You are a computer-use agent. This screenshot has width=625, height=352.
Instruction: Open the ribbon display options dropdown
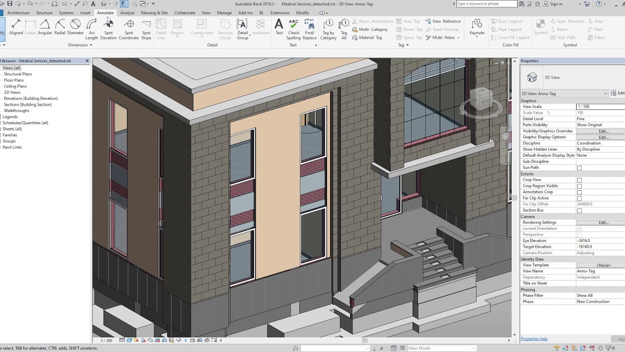point(326,13)
